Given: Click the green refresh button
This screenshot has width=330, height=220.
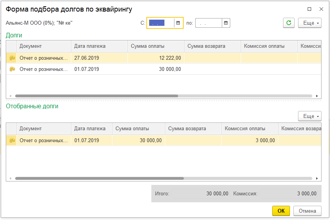Looking at the screenshot, I should coord(288,23).
